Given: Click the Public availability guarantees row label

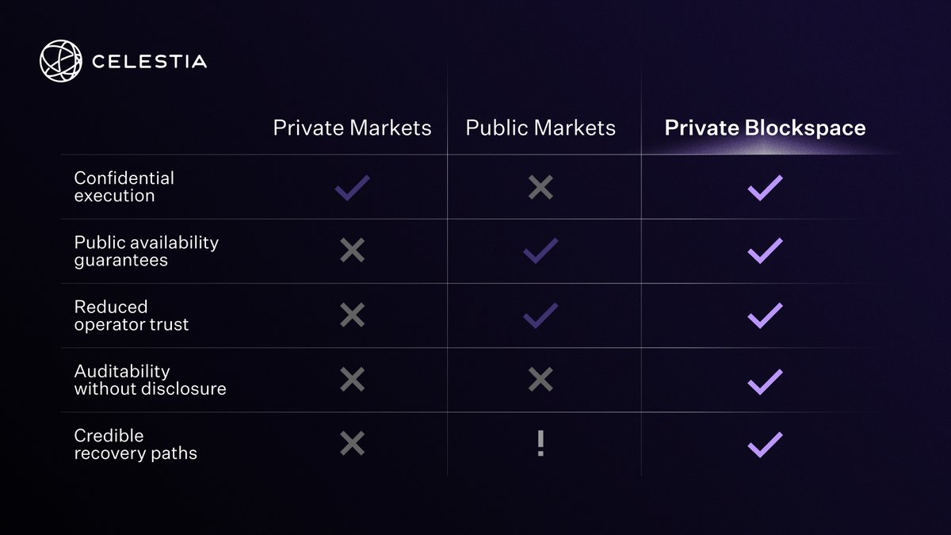Looking at the screenshot, I should click(146, 251).
